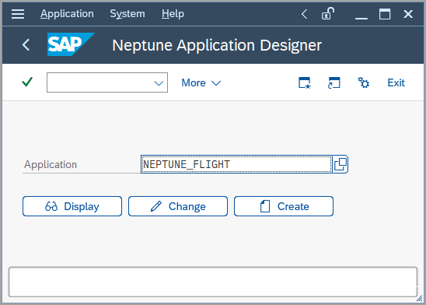Click the status bar message area
The width and height of the screenshot is (426, 305).
pos(213,282)
